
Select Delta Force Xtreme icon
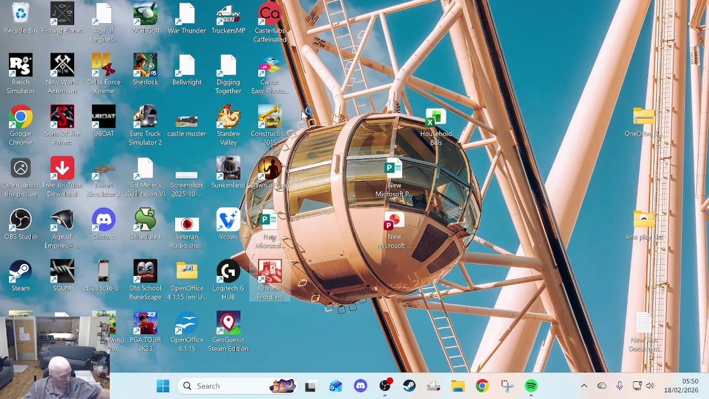point(104,74)
